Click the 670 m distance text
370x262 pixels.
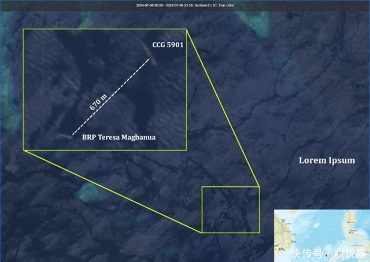[x=98, y=103]
